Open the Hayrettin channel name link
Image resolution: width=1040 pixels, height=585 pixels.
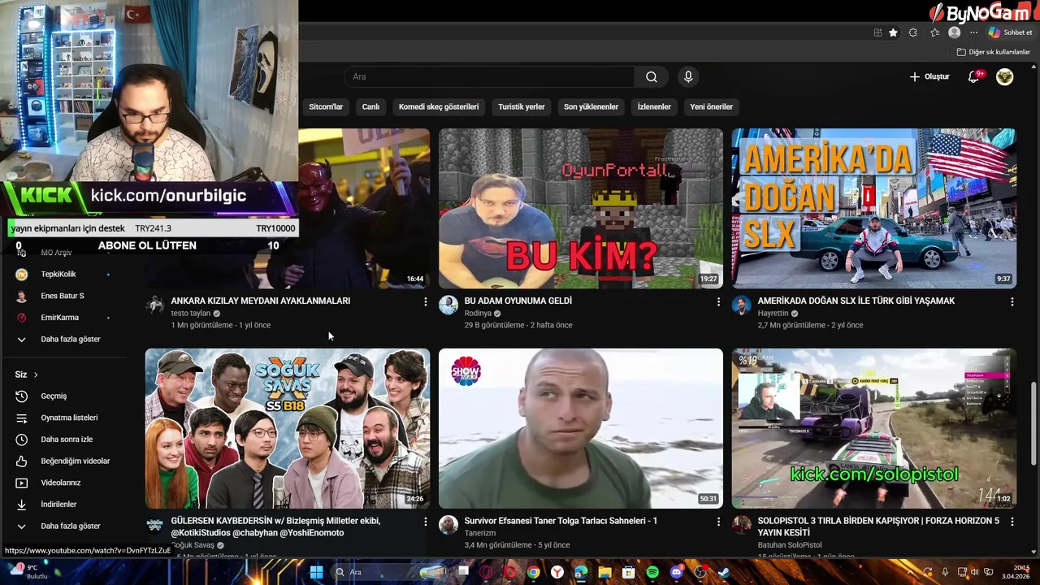(773, 313)
